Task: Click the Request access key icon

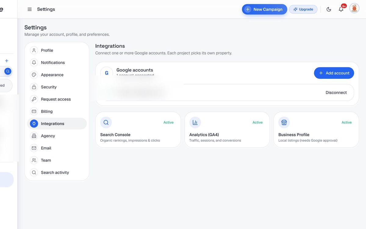Action: [34, 99]
